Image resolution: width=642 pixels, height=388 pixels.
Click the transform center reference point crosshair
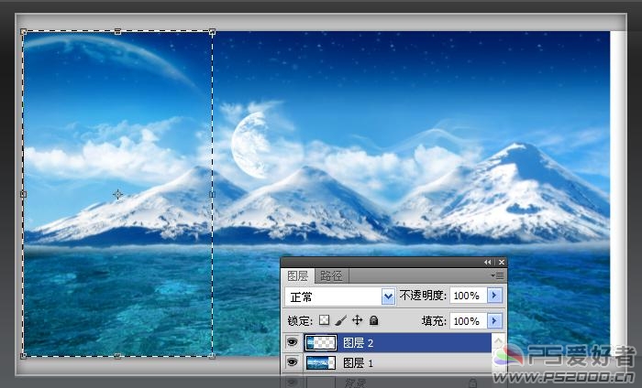point(117,194)
